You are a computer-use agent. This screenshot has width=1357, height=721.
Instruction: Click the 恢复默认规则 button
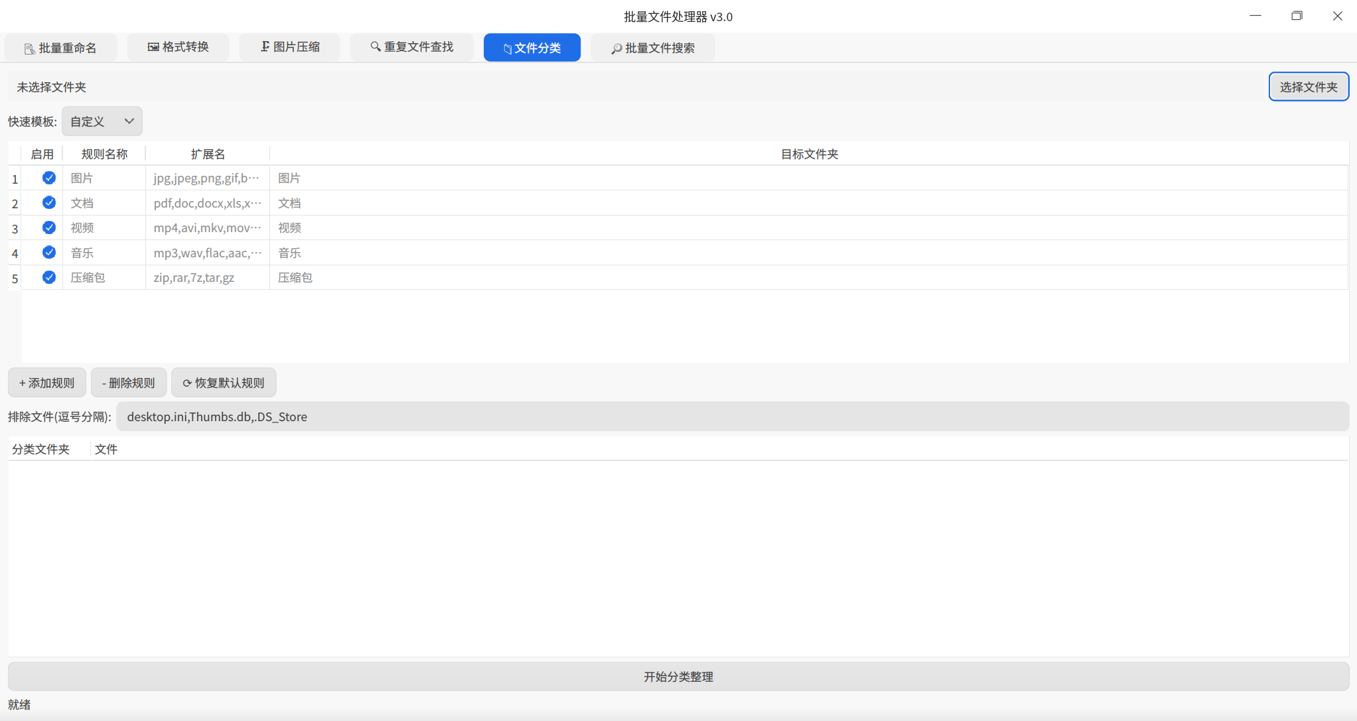click(224, 383)
